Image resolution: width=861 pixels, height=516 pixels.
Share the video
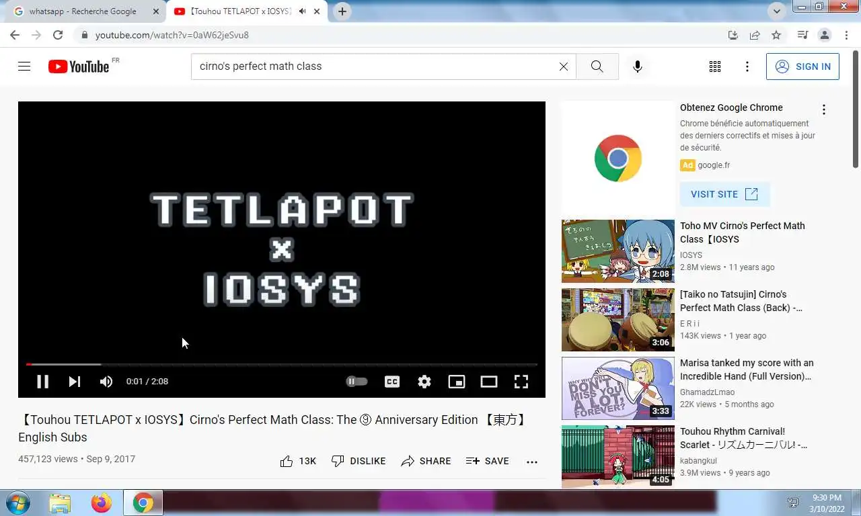(426, 461)
